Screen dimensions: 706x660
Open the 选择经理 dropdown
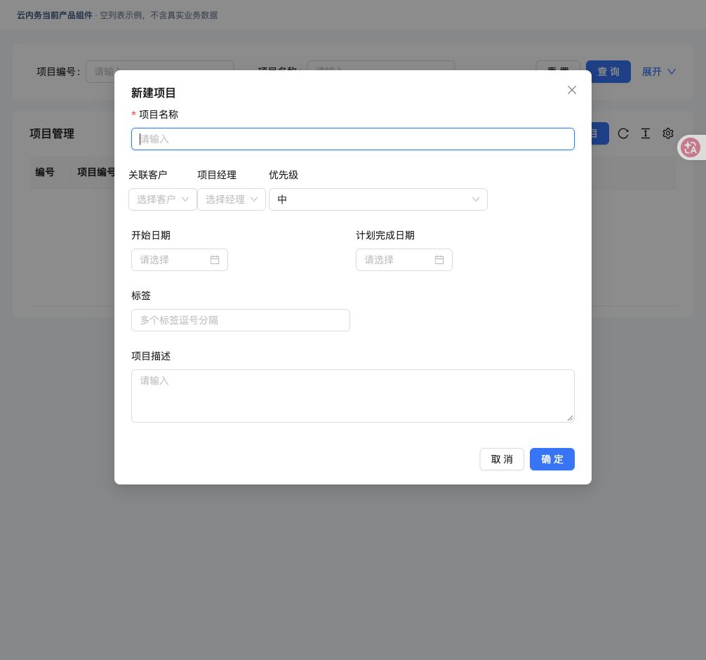pyautogui.click(x=232, y=199)
